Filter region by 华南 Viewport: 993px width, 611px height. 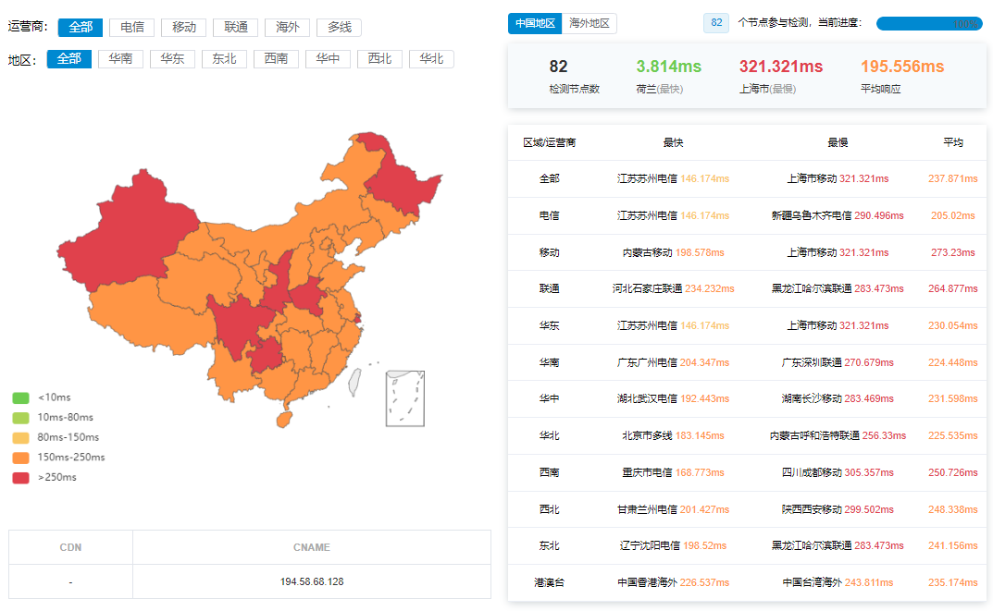[x=120, y=59]
